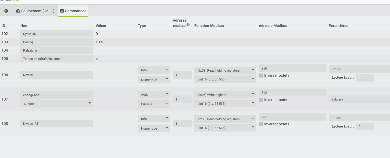
Task: Check Inverser octets for Niveau_RT command
Action: tap(261, 124)
